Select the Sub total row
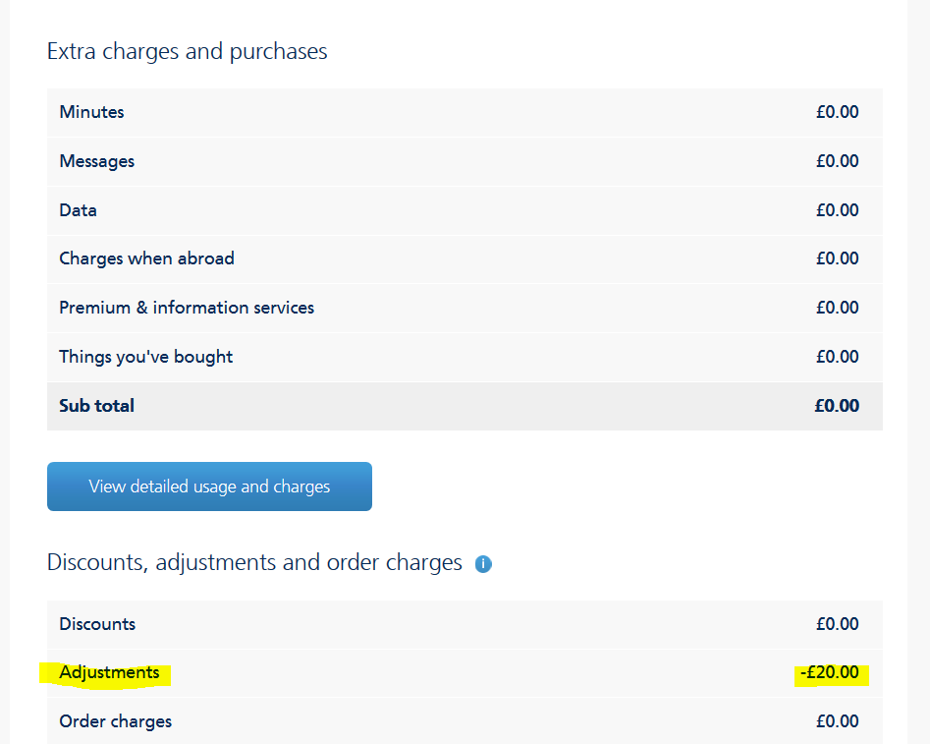This screenshot has width=930, height=744. (96, 405)
